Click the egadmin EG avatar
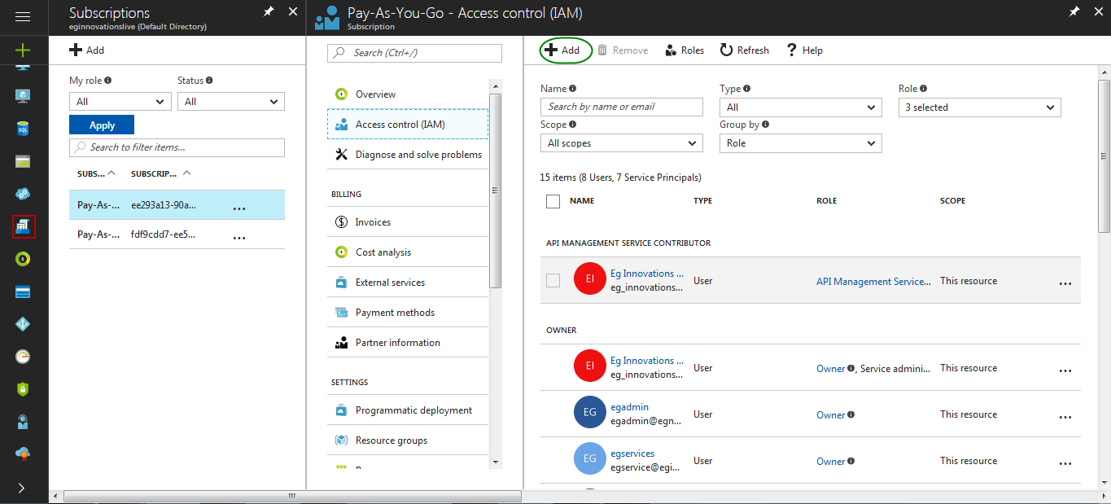This screenshot has width=1111, height=504. click(590, 412)
